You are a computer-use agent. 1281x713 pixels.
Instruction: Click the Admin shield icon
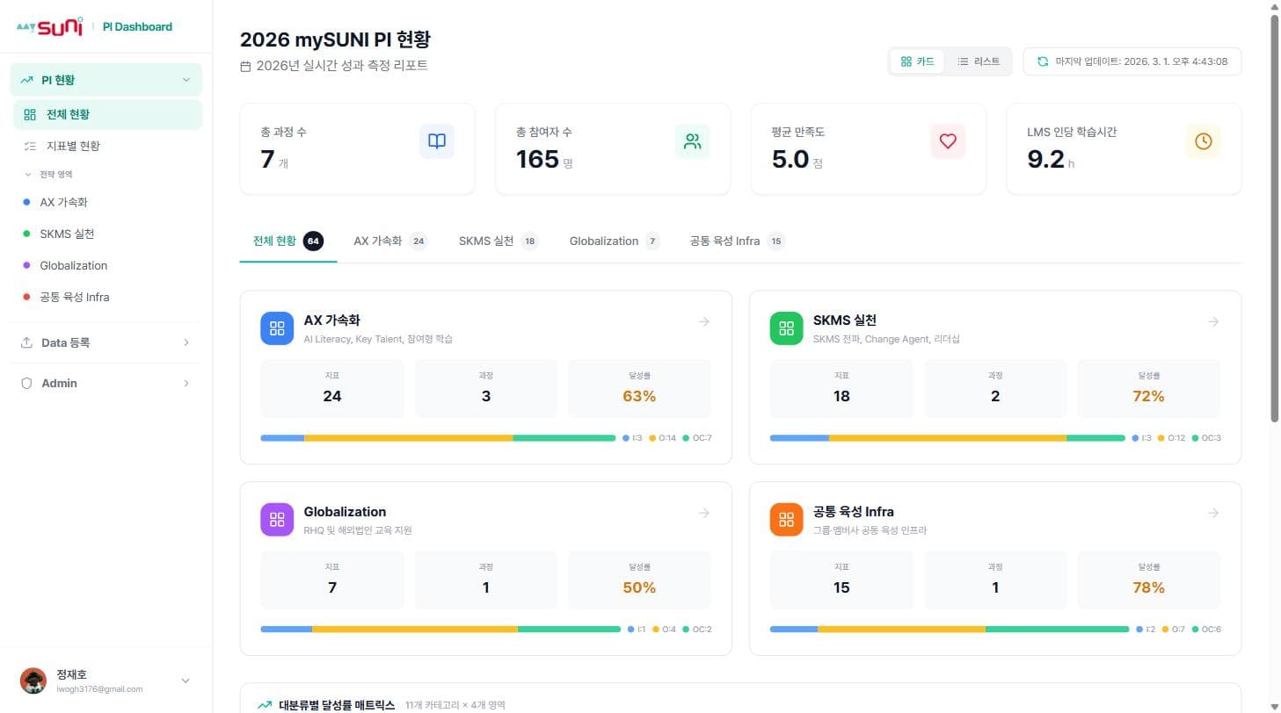[26, 383]
